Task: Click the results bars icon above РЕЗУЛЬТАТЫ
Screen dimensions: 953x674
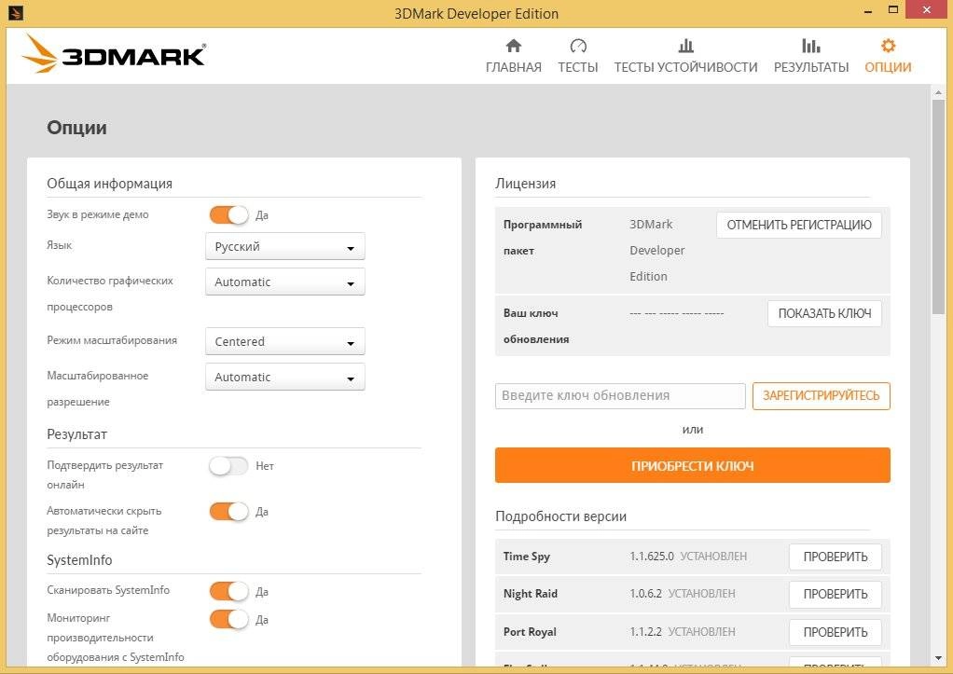Action: click(x=810, y=46)
